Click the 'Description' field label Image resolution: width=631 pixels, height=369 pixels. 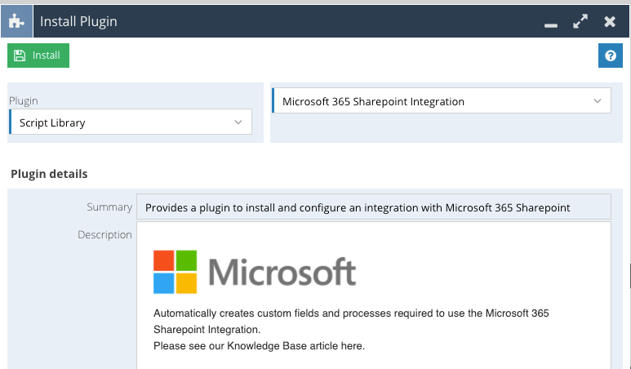click(104, 234)
